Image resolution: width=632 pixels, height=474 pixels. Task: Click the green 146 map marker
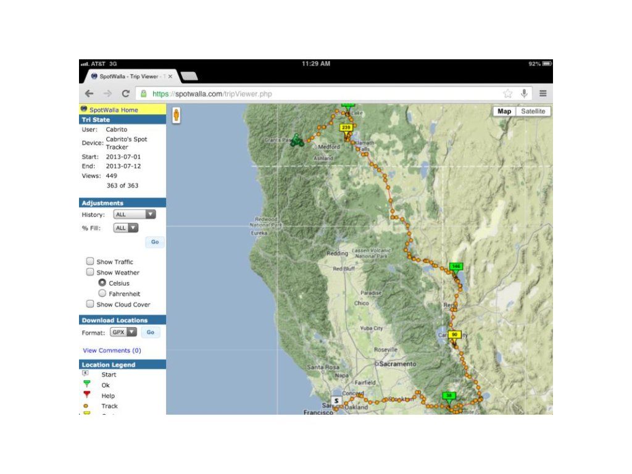(x=455, y=267)
